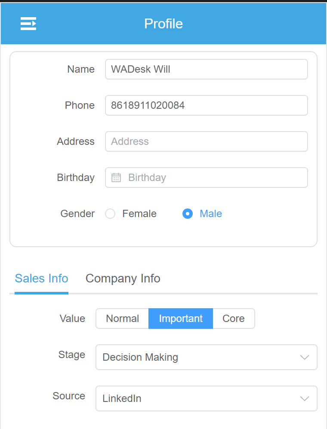Select the Male gender radio button
The image size is (327, 429).
[188, 214]
